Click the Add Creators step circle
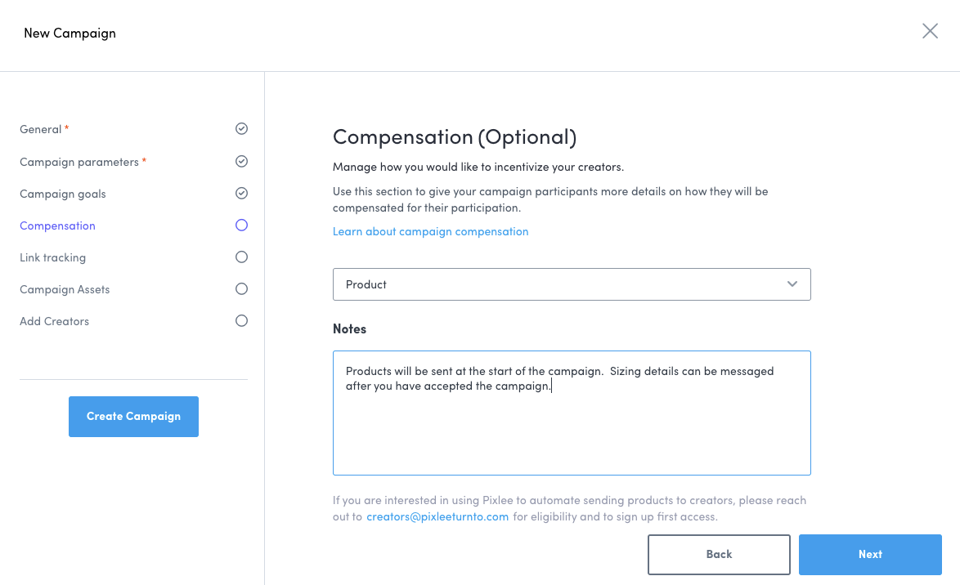The height and width of the screenshot is (585, 960). [x=241, y=321]
